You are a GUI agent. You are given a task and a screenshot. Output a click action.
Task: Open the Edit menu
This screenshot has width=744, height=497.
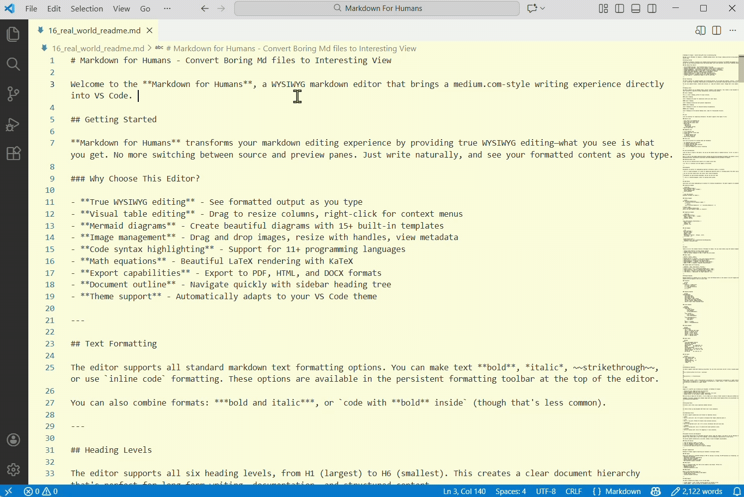pos(54,8)
